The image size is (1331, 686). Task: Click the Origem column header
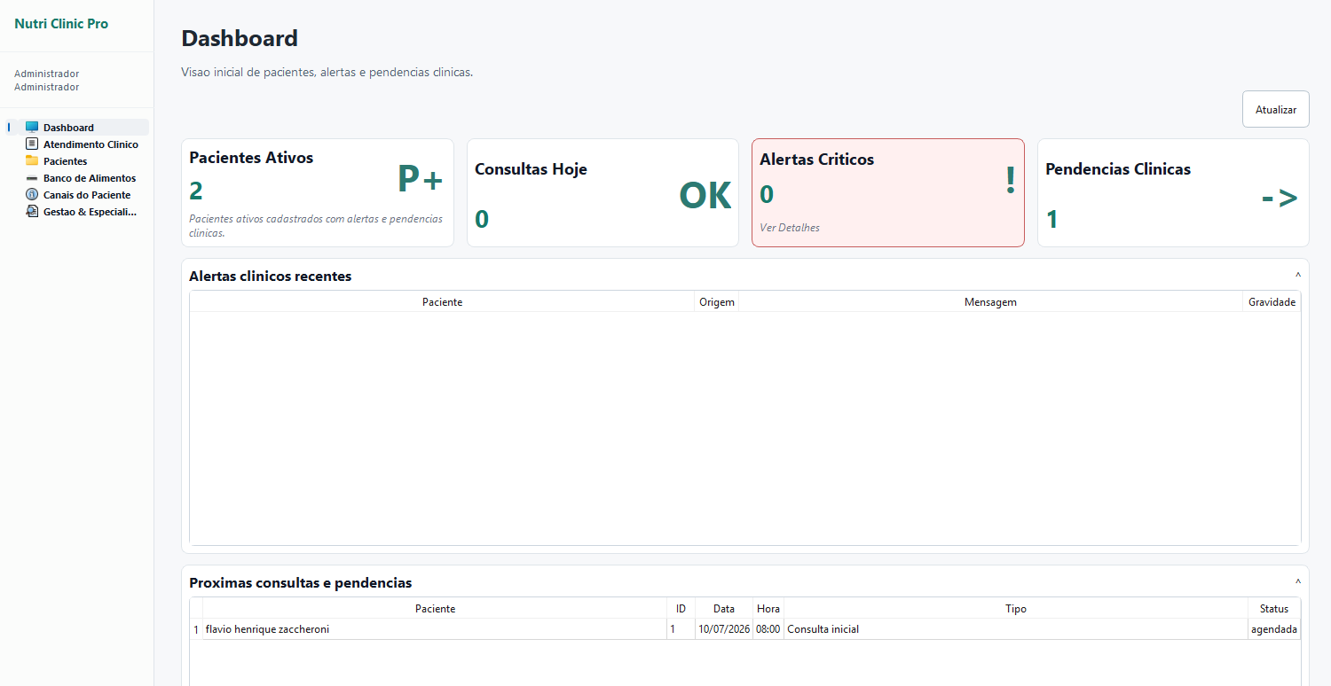point(717,302)
